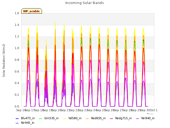Click the Redg715_in legend label
Viewport: 170px width, 128px height.
pyautogui.click(x=123, y=118)
